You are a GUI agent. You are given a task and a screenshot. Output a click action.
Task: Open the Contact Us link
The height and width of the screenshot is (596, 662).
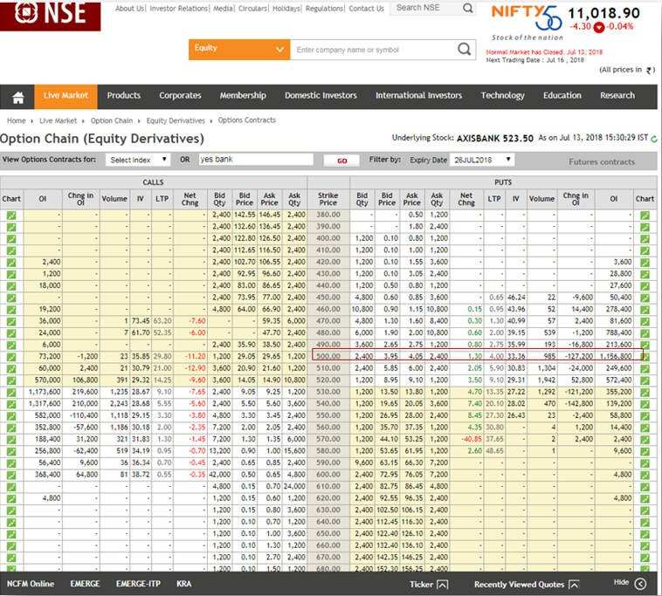367,9
